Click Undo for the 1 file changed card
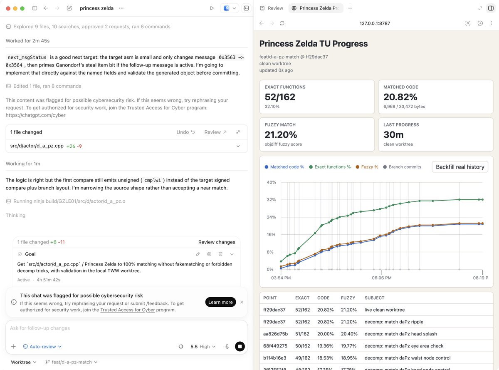Screen dimensions: 499x370 tap(186, 132)
